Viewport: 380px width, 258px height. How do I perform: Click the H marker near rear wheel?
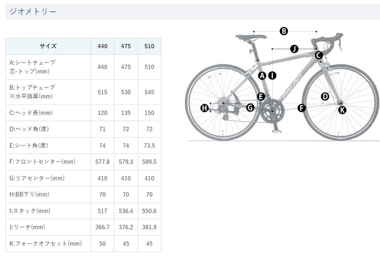pos(205,108)
